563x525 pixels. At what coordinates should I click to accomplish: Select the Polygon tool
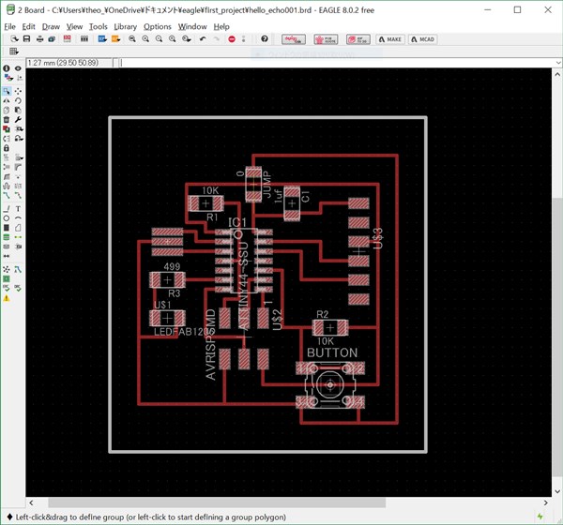tap(18, 228)
